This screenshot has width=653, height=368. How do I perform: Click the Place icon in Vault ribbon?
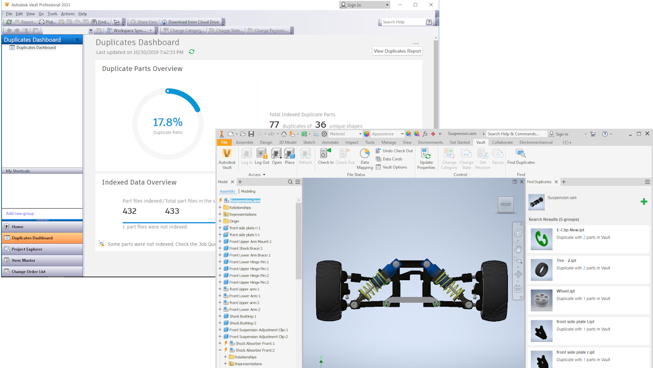[x=290, y=153]
